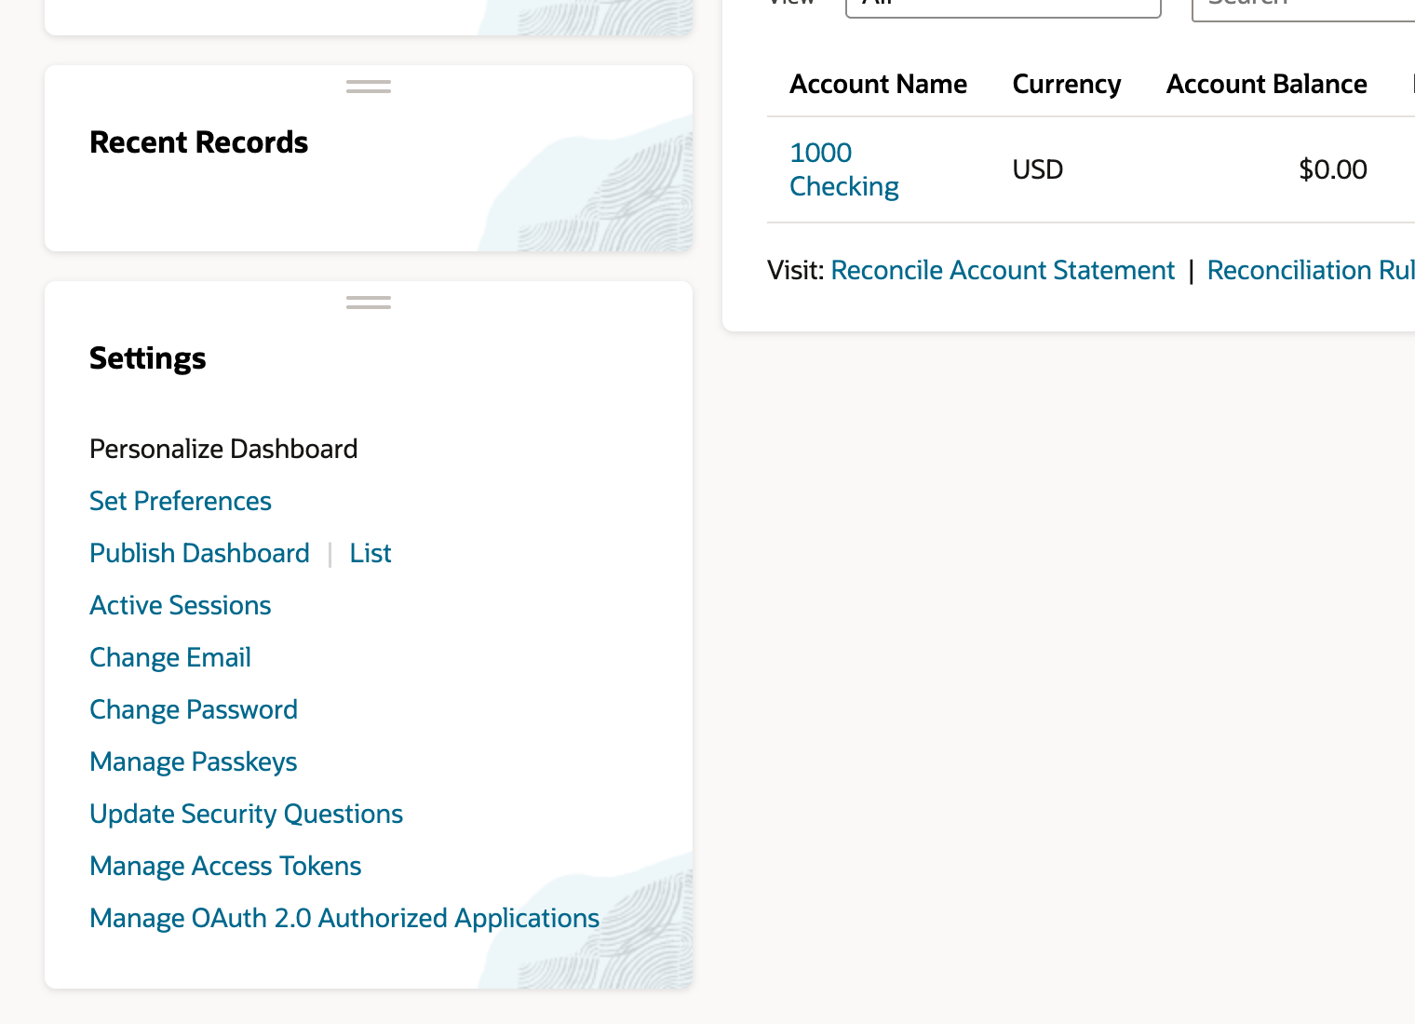The width and height of the screenshot is (1415, 1024).
Task: Click the Settings portlet drag handle
Action: (x=369, y=303)
